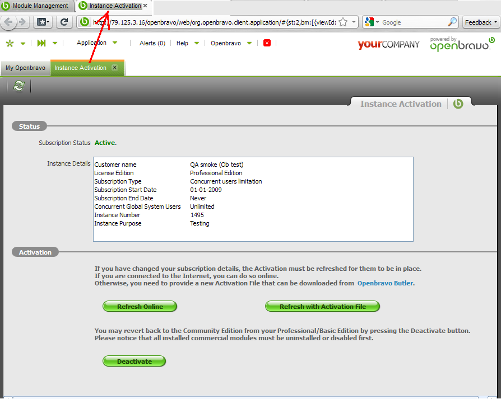
Task: Click the powered by Openbravo logo
Action: pos(462,44)
